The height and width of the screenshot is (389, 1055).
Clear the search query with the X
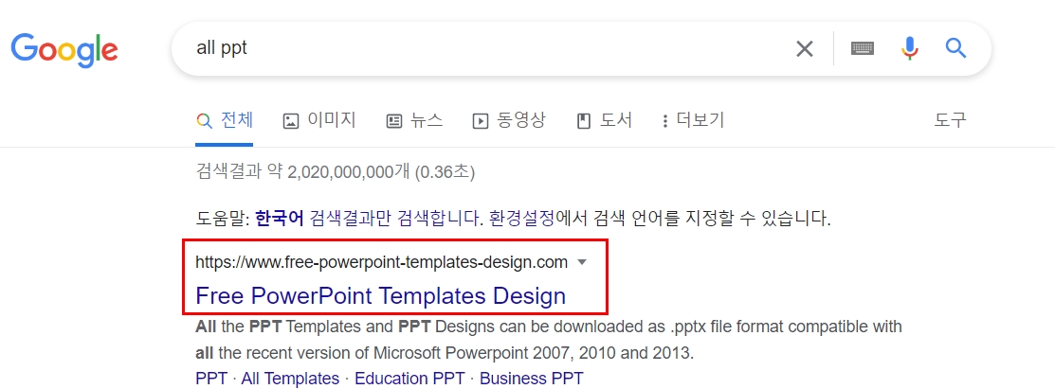click(805, 48)
